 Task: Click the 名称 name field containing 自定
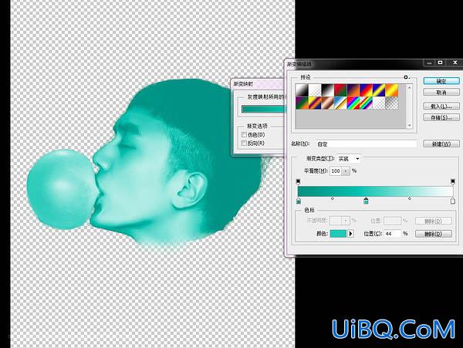366,144
